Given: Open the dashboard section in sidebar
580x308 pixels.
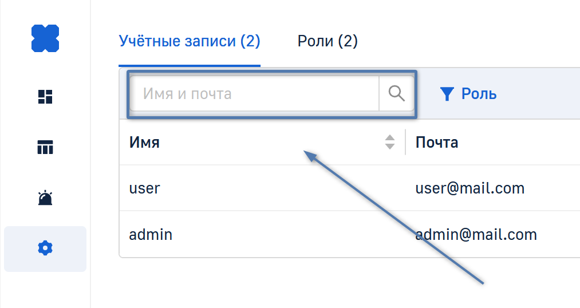Looking at the screenshot, I should click(45, 97).
